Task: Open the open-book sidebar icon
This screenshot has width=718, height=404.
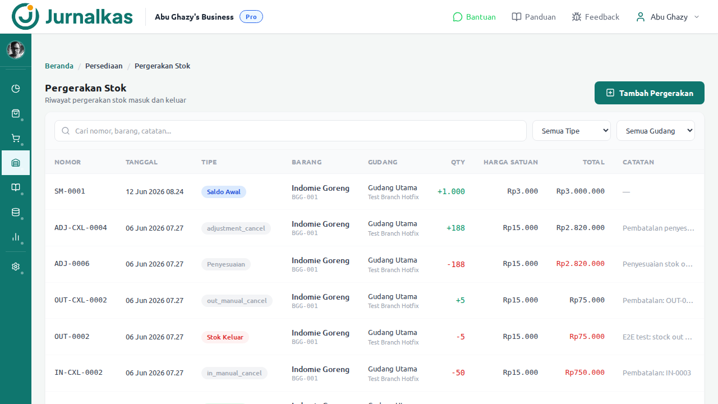Action: [x=16, y=187]
